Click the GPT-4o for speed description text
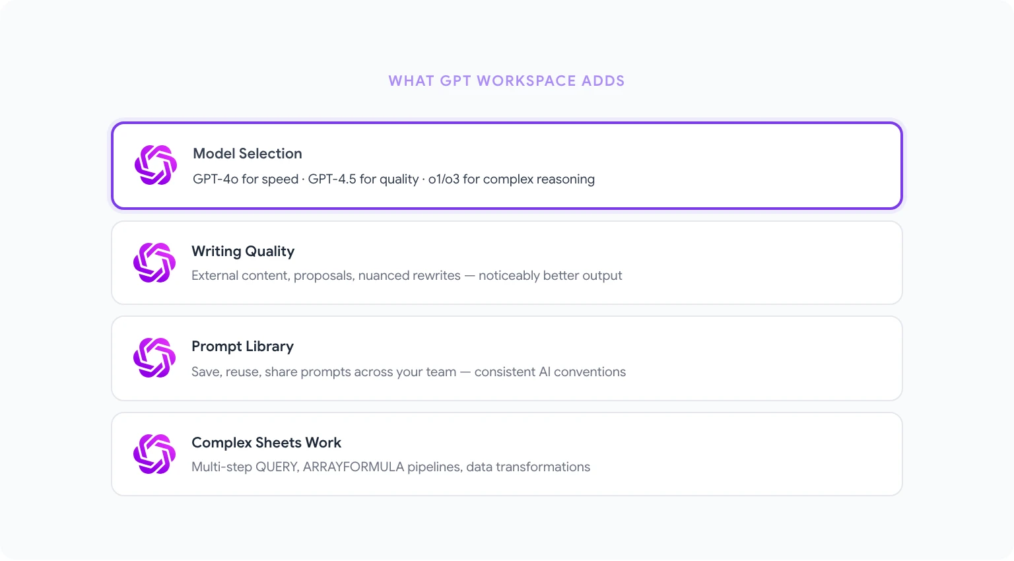The image size is (1014, 561). click(x=394, y=179)
